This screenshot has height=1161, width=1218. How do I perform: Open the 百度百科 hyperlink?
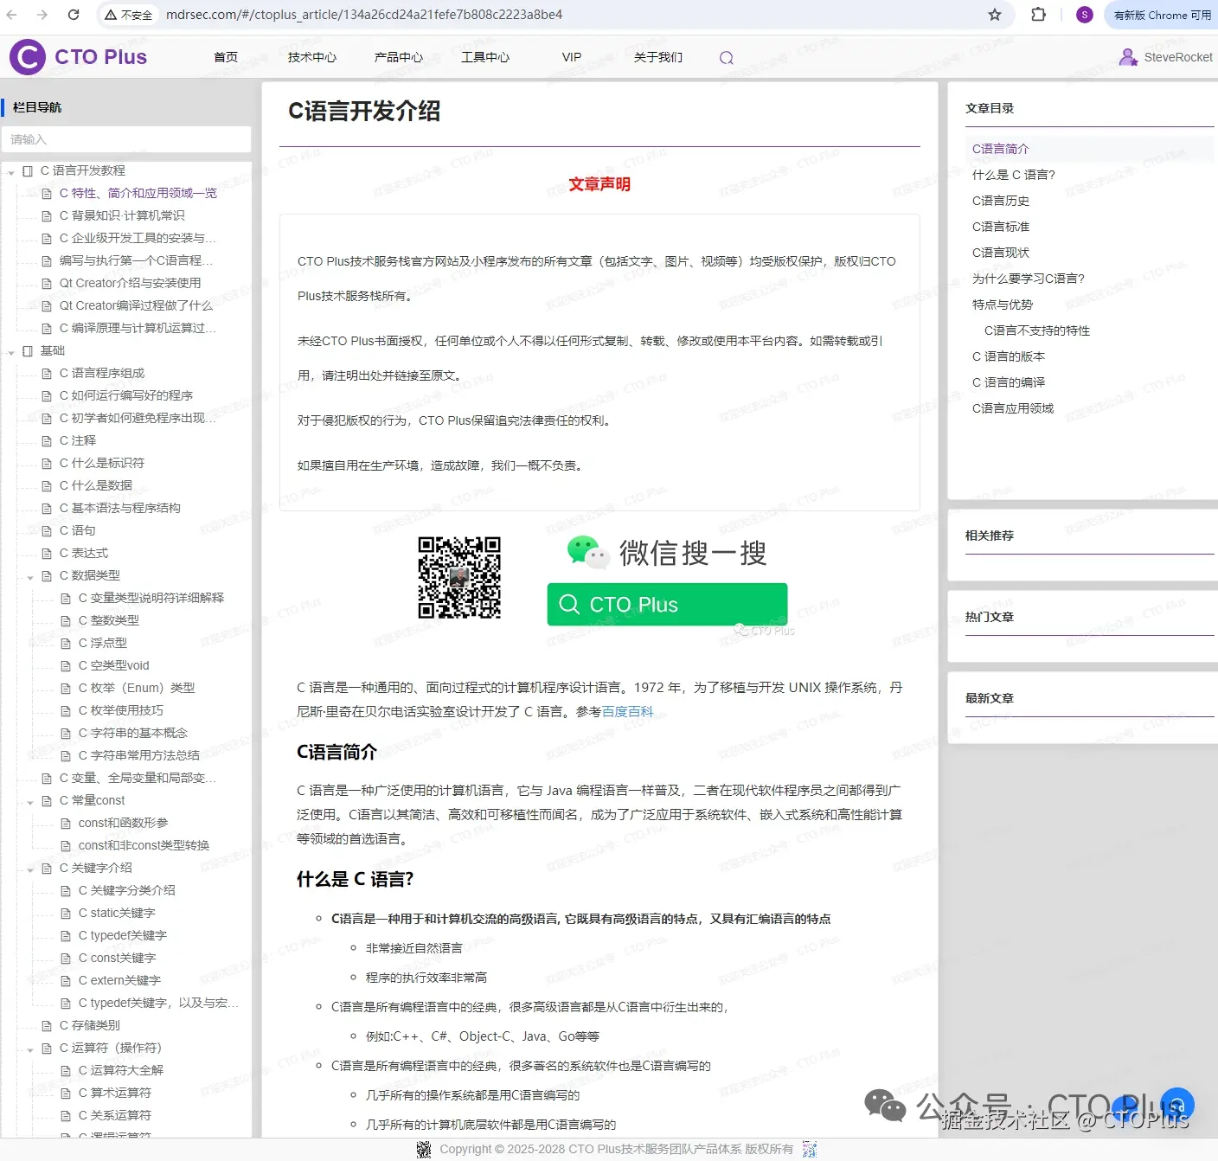(629, 711)
